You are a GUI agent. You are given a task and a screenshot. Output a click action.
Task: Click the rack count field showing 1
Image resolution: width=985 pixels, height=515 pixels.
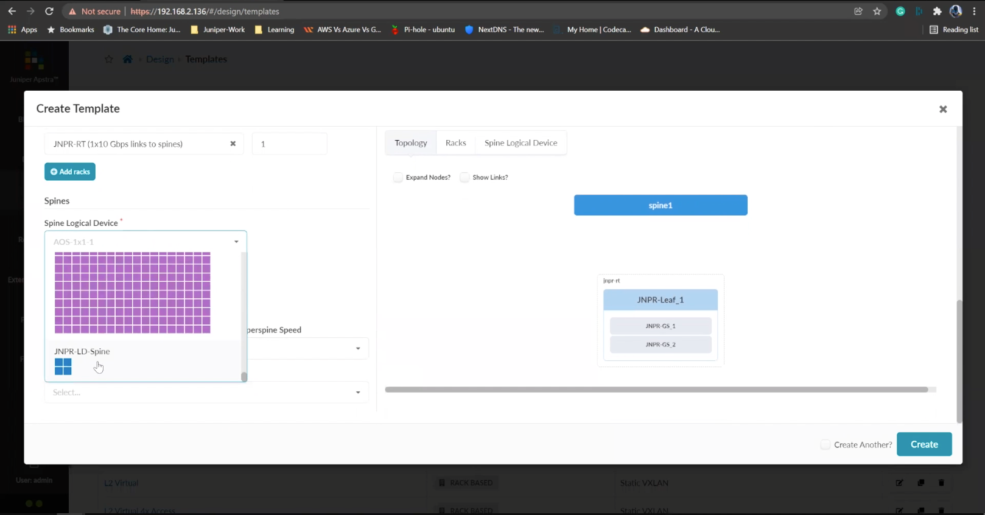pos(289,144)
